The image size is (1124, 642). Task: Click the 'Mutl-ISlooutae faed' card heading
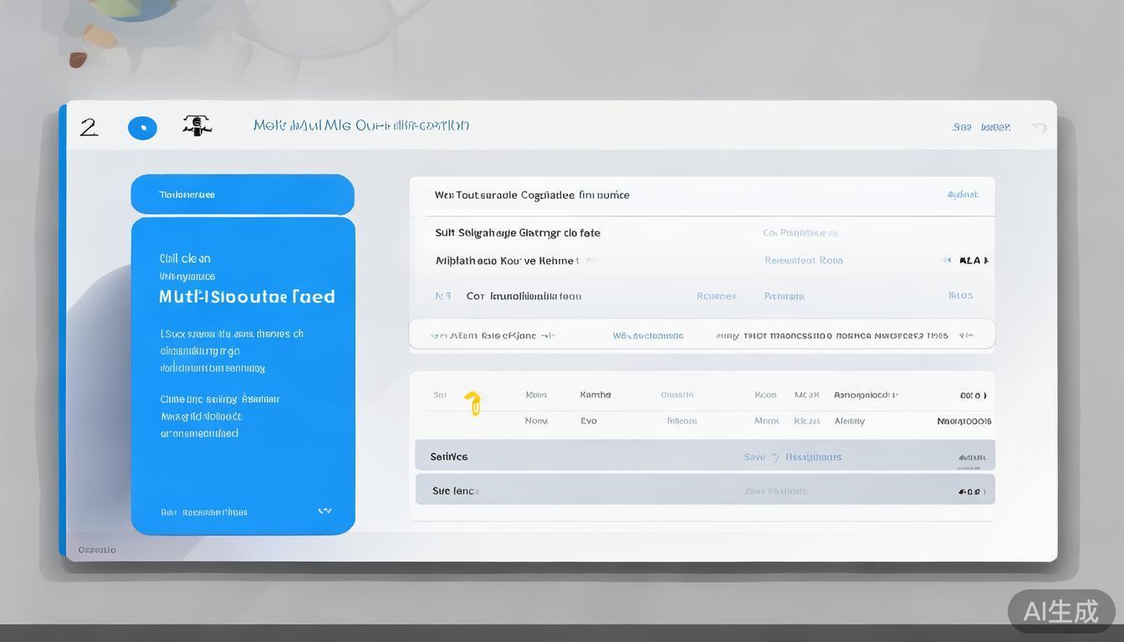click(x=247, y=297)
